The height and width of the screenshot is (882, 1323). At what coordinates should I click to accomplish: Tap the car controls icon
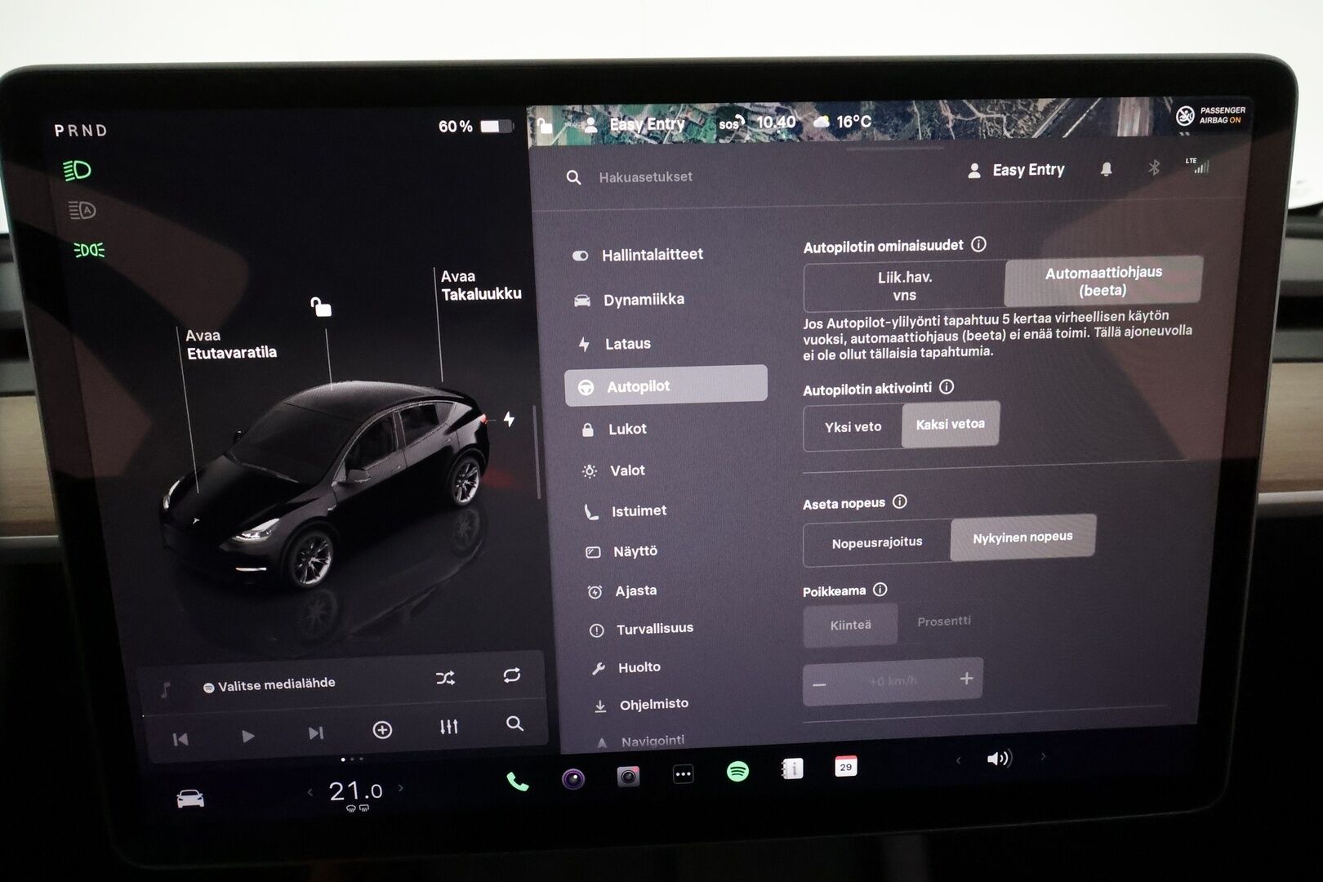[x=190, y=799]
